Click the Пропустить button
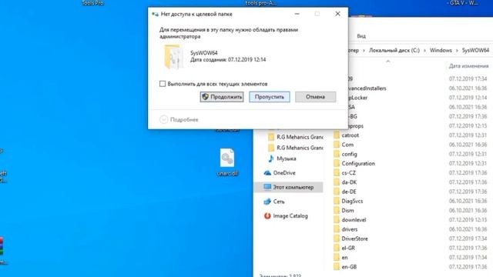493x277 pixels. pyautogui.click(x=270, y=97)
